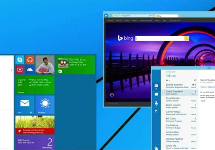
Task: Open the green Finance tile
Action: click(x=35, y=85)
